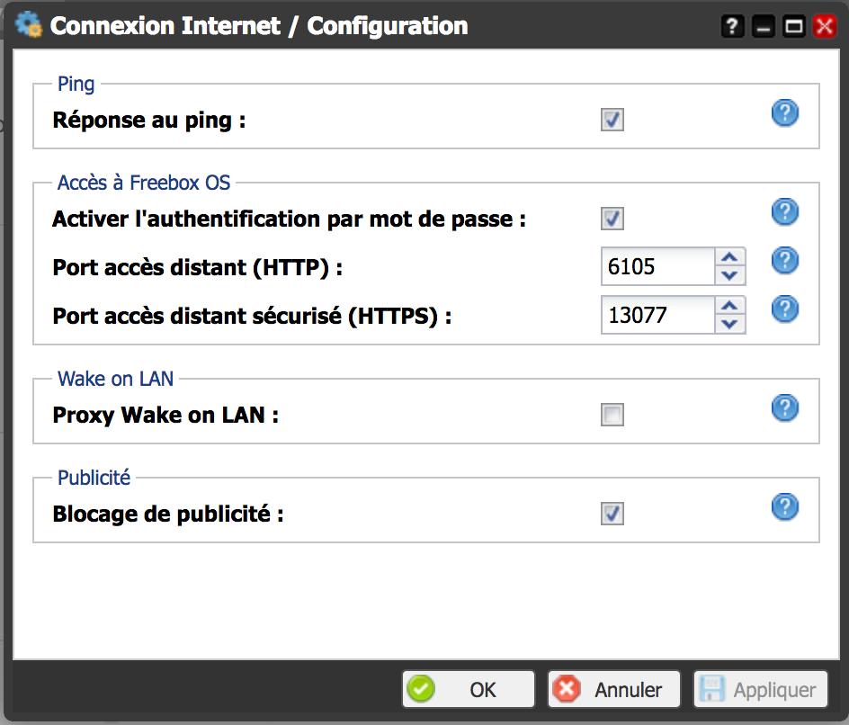Viewport: 849px width, 725px height.
Task: Click the window help question mark button
Action: (x=733, y=27)
